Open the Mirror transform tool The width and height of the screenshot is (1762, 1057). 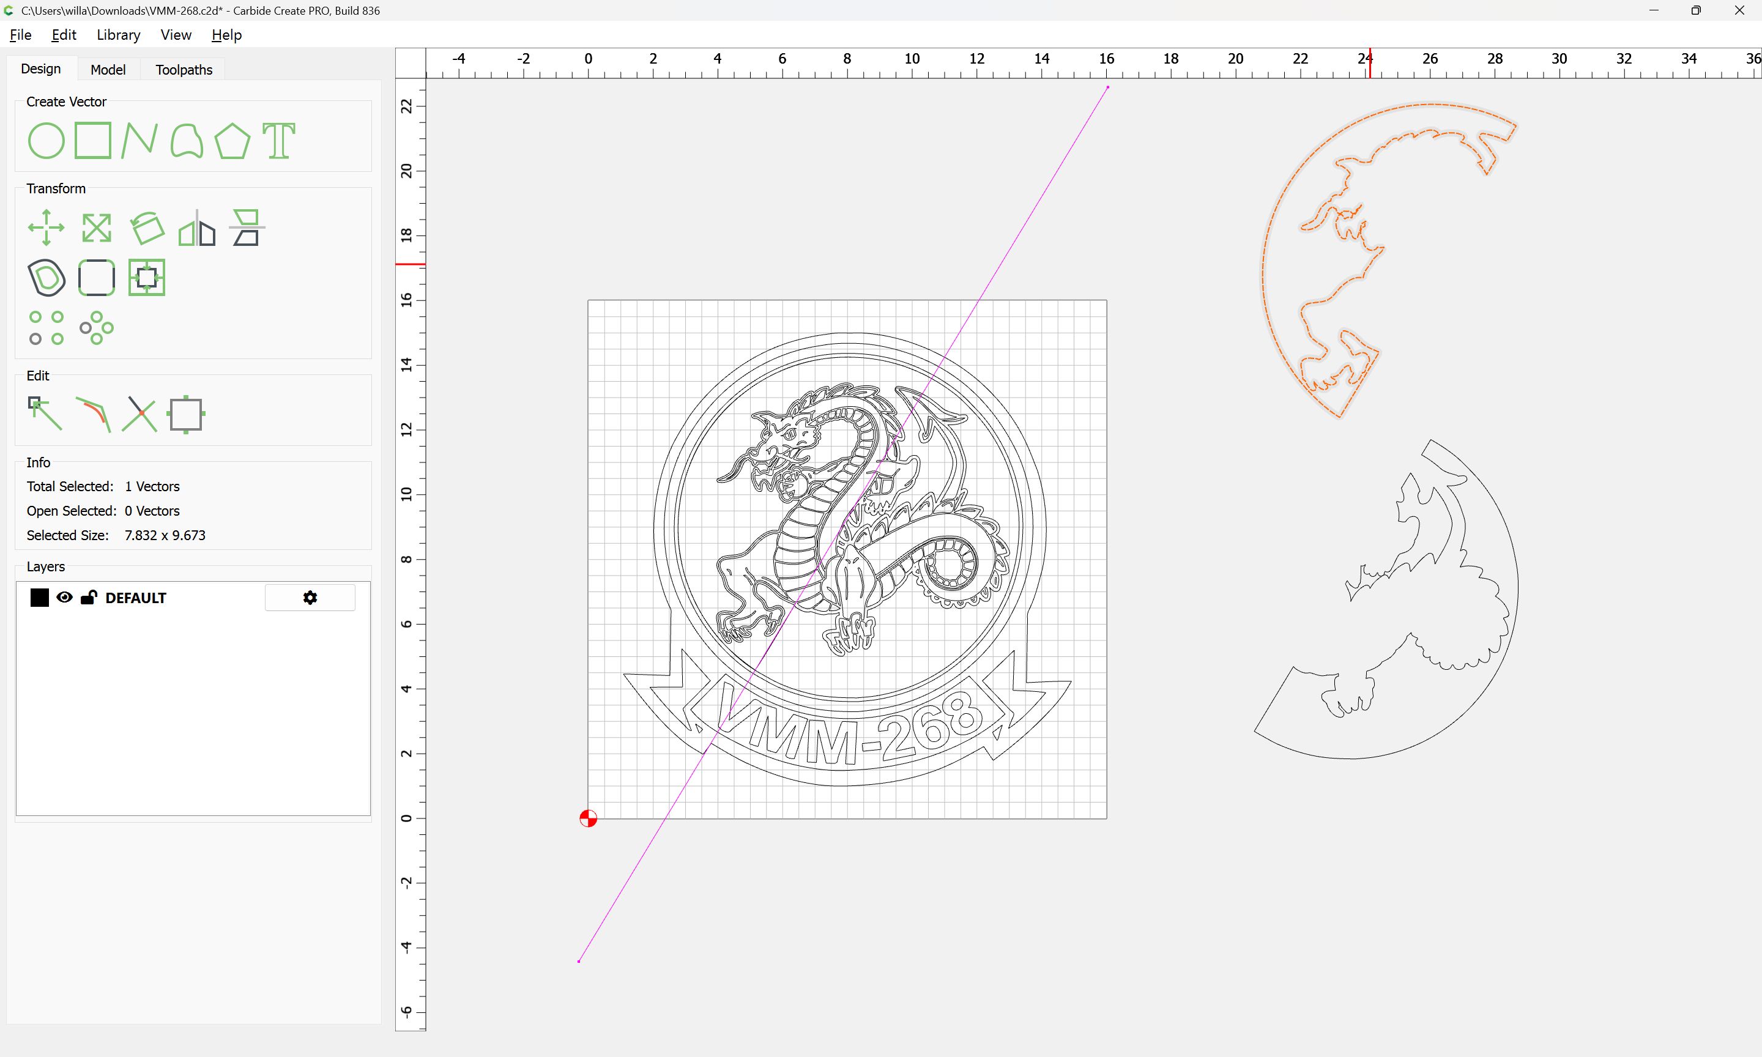click(197, 228)
